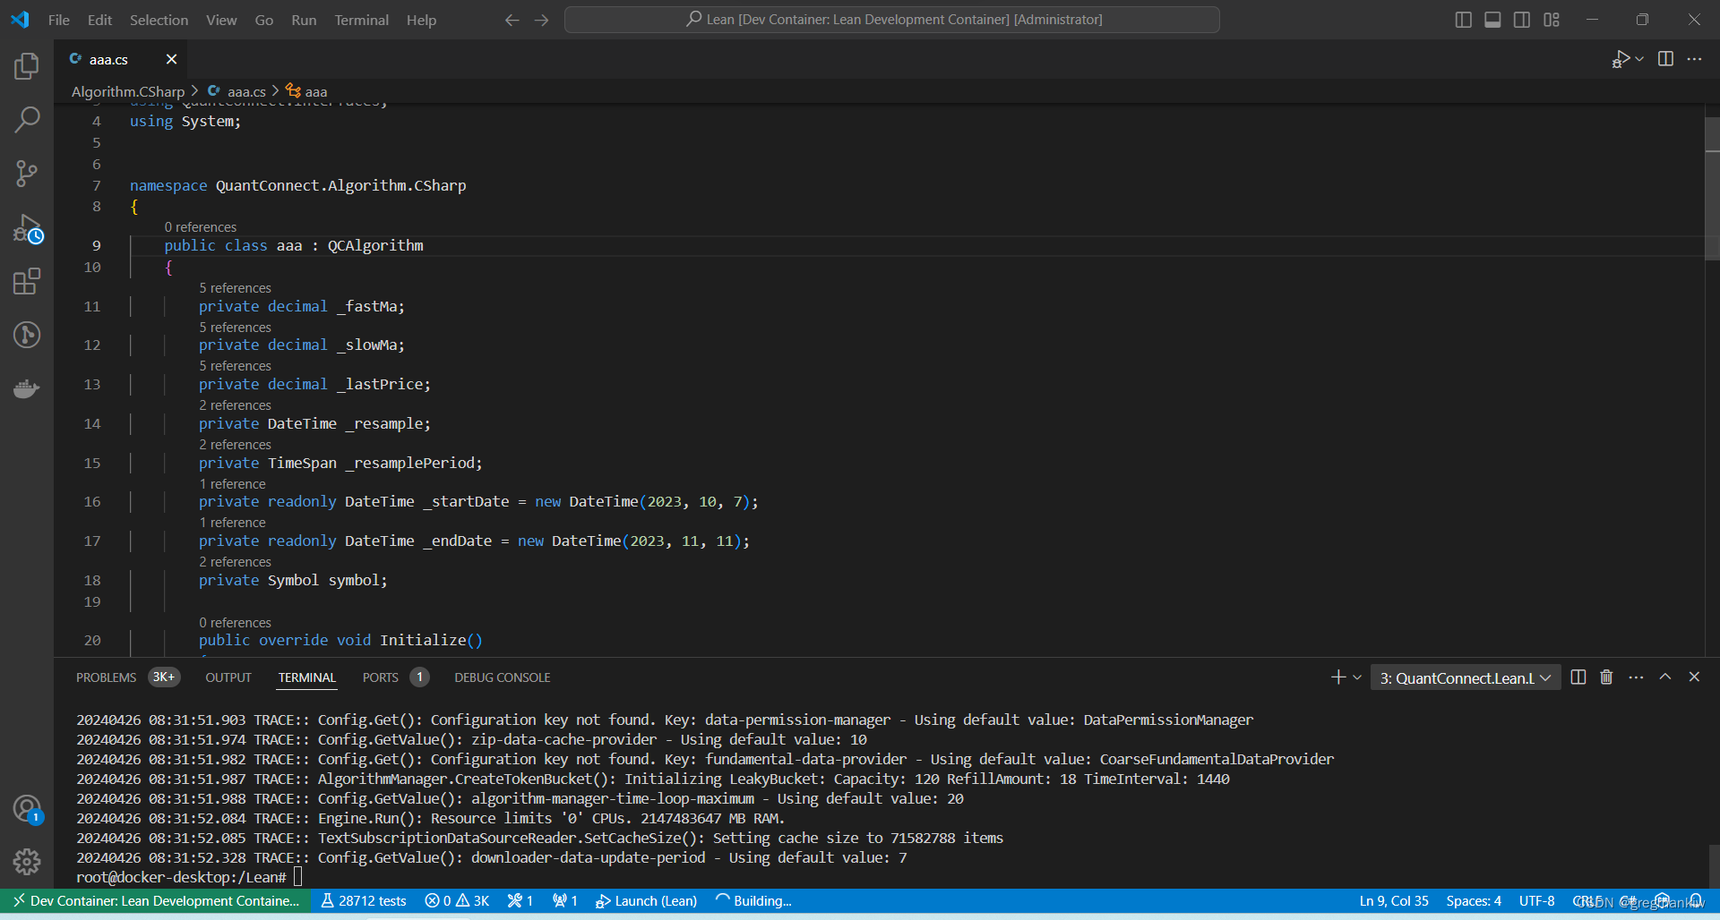Open editor More Actions ellipsis
The height and width of the screenshot is (920, 1720).
(x=1694, y=59)
